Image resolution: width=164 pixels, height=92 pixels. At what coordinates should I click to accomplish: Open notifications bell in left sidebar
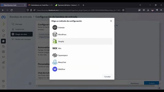point(3,36)
